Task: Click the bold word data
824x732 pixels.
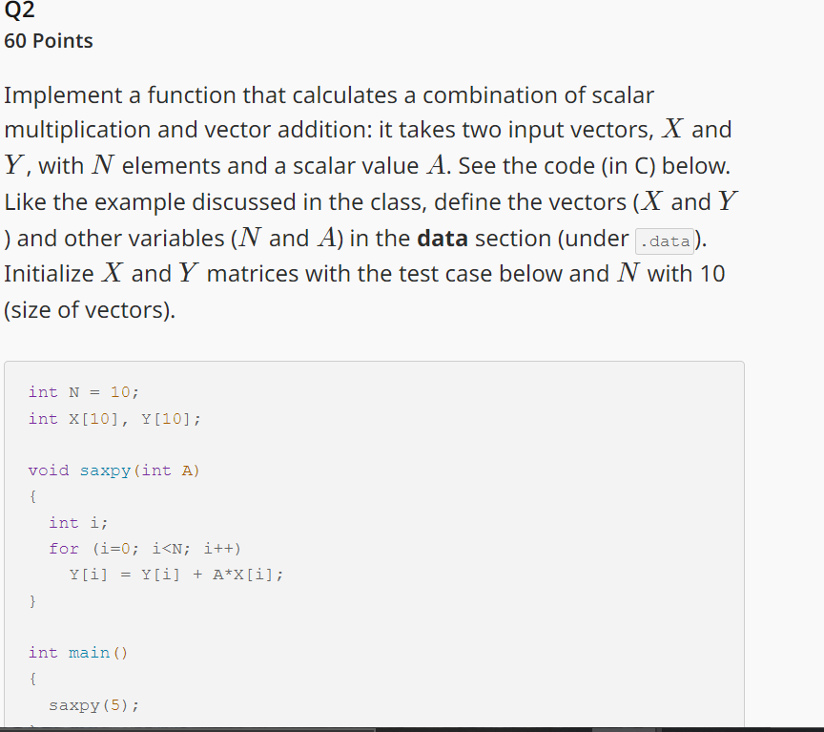Action: point(442,239)
